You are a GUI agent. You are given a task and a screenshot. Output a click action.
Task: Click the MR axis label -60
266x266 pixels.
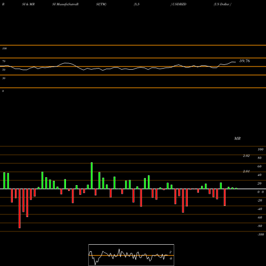point(260,218)
